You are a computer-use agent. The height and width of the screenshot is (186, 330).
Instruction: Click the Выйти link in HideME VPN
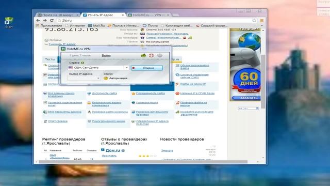(x=106, y=55)
